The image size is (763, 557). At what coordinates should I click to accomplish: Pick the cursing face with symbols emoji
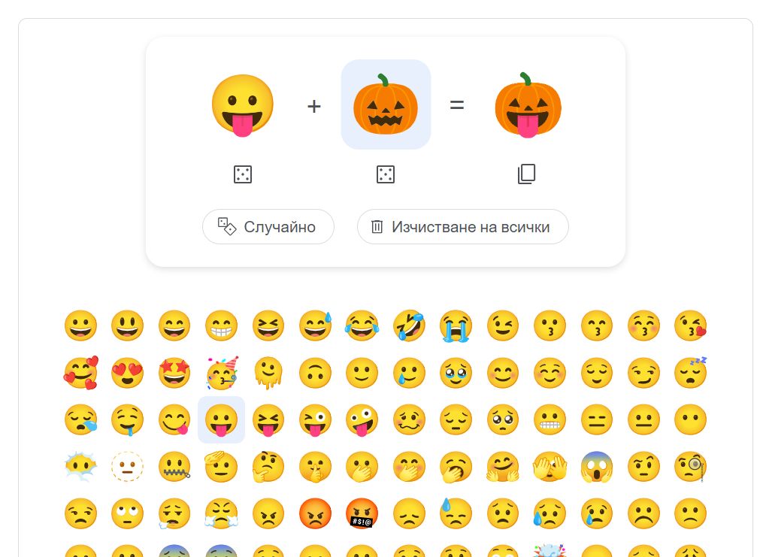[x=362, y=513]
